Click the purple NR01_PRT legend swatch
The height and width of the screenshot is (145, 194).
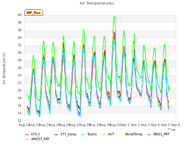pyautogui.click(x=149, y=134)
